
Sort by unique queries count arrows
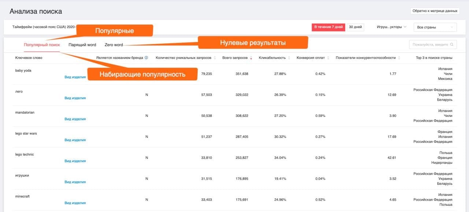coord(215,58)
